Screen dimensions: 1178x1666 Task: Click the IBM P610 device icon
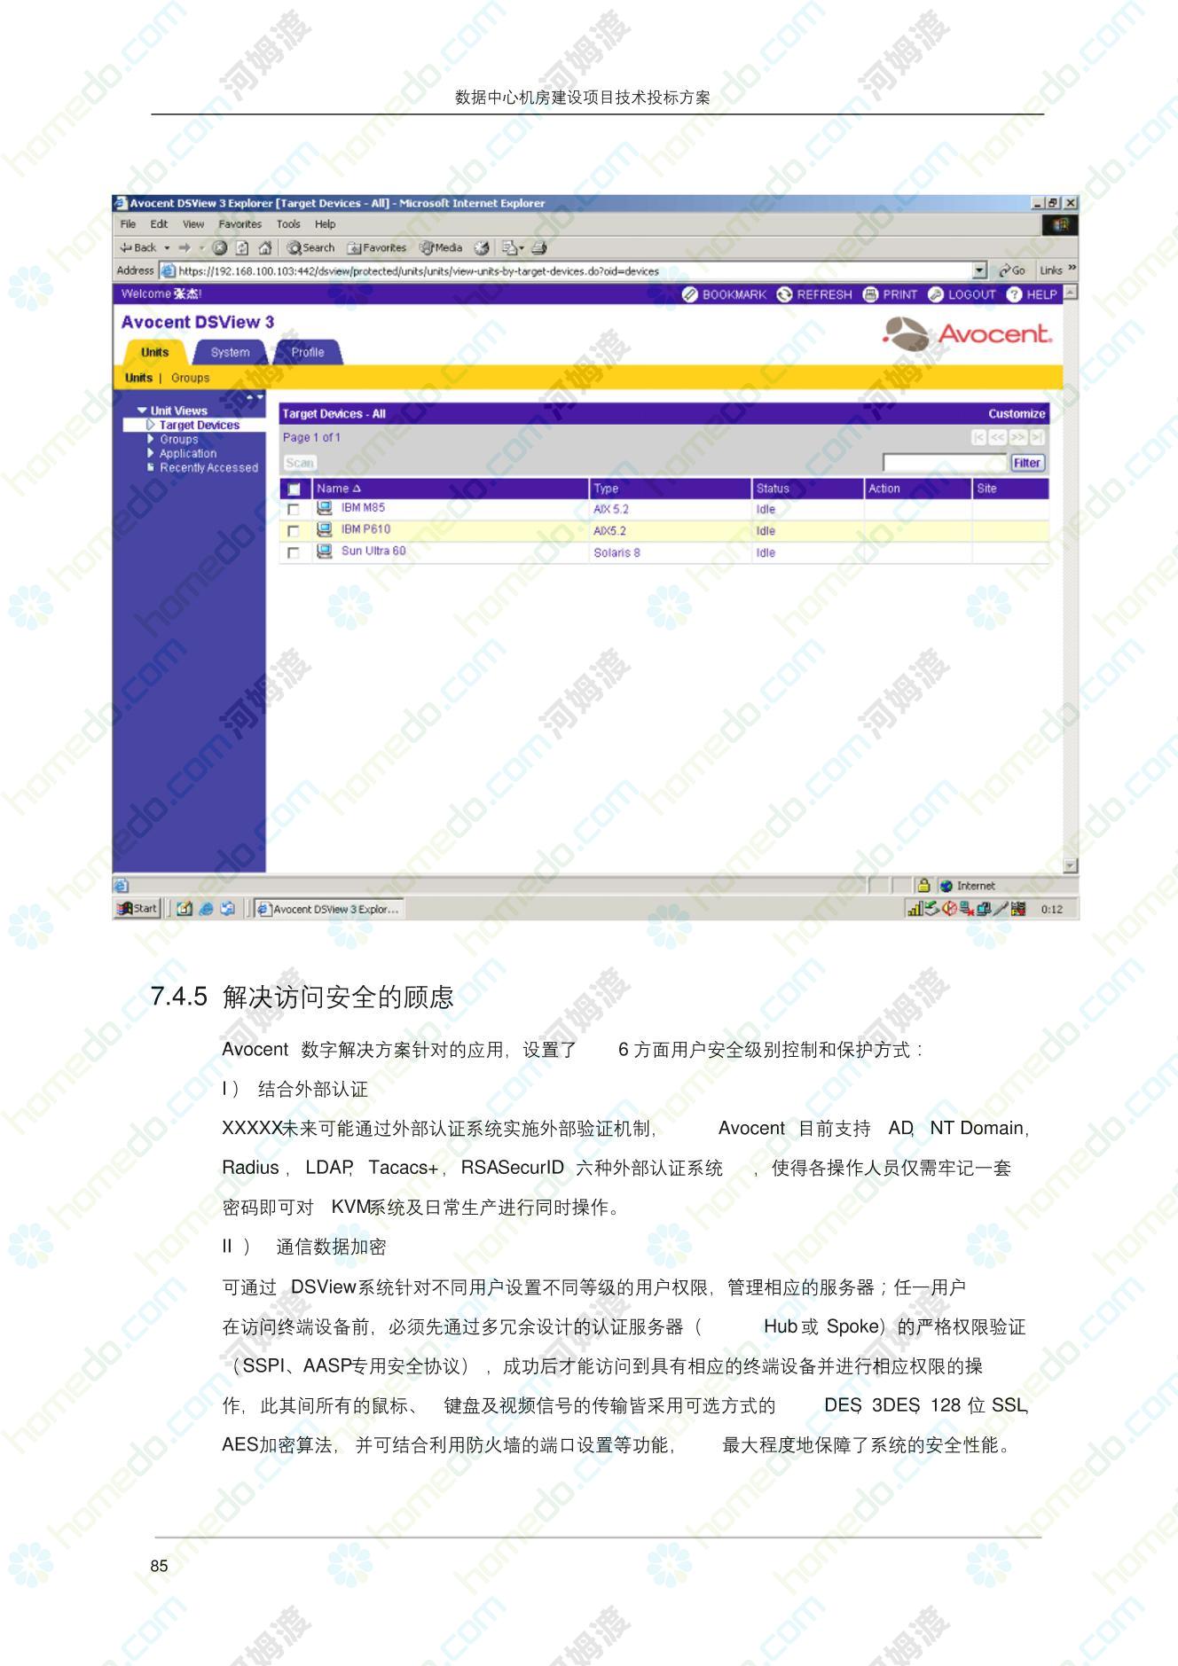pos(325,530)
